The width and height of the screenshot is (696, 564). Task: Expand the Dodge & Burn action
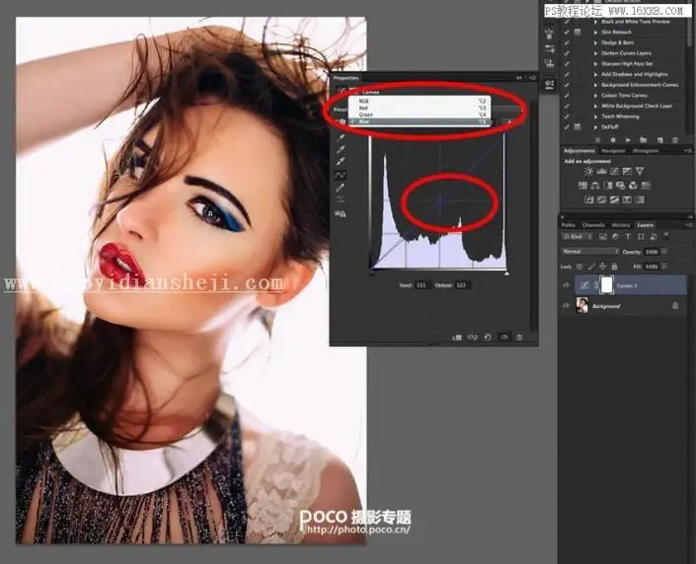click(595, 42)
